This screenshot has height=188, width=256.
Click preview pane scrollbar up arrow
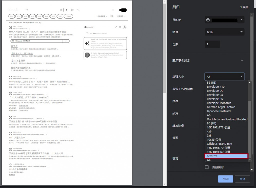tap(164, 2)
